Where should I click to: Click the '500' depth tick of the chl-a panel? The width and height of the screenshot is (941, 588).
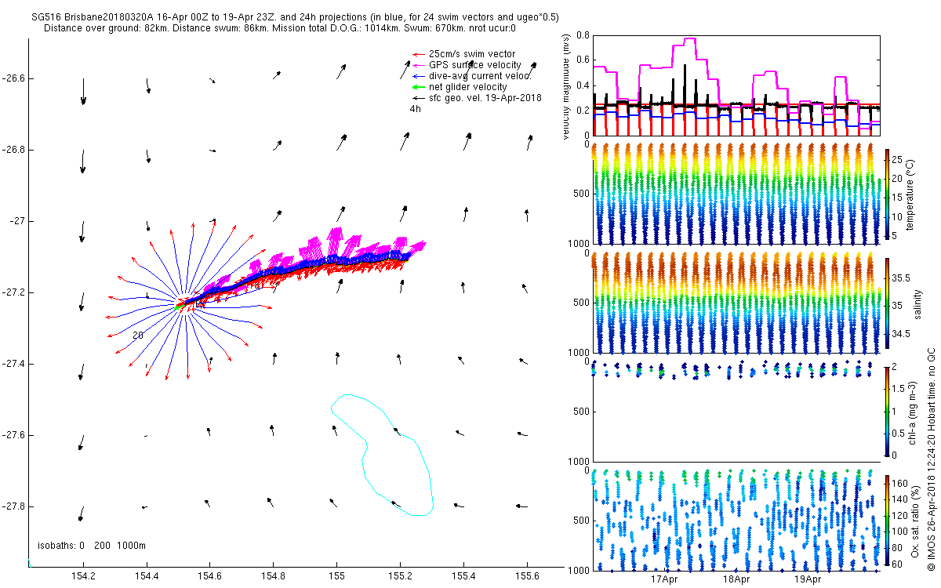[x=581, y=410]
